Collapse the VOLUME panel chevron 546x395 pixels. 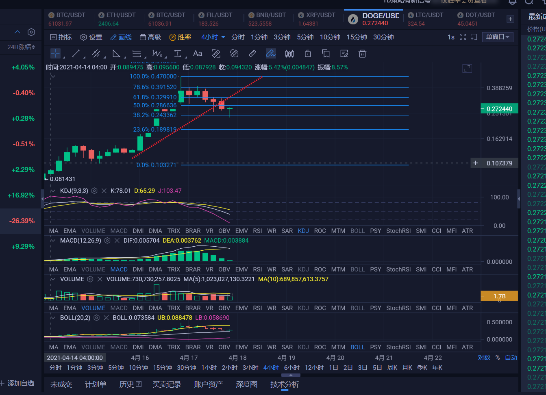(x=53, y=279)
